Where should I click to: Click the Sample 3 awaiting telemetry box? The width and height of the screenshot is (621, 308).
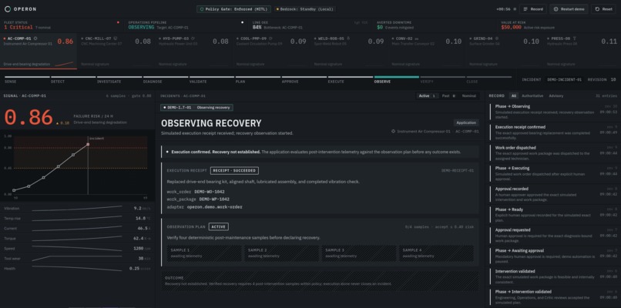(359, 253)
